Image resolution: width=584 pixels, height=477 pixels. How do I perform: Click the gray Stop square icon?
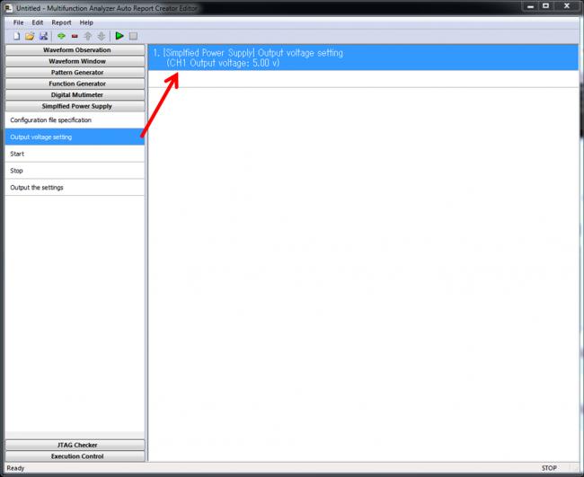coord(133,36)
